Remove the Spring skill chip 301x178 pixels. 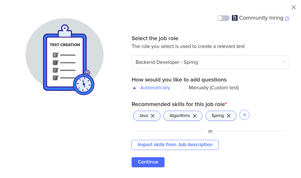click(x=228, y=116)
